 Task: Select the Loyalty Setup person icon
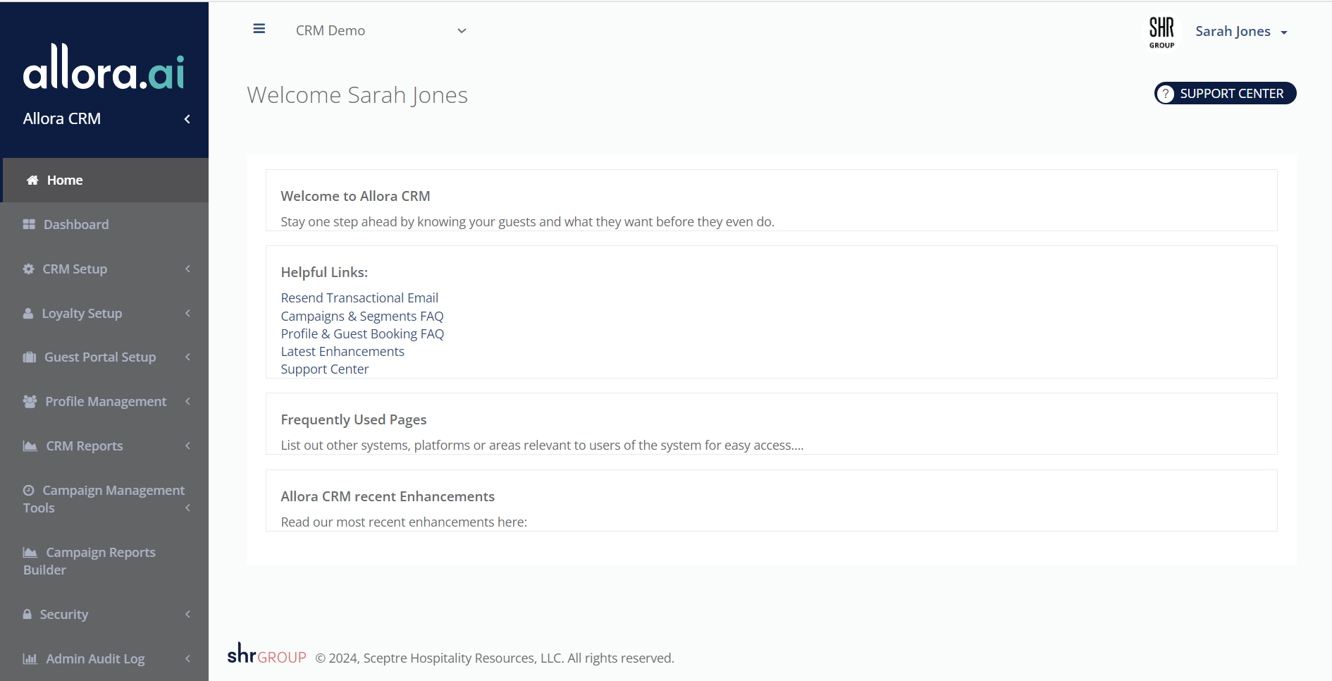(27, 313)
